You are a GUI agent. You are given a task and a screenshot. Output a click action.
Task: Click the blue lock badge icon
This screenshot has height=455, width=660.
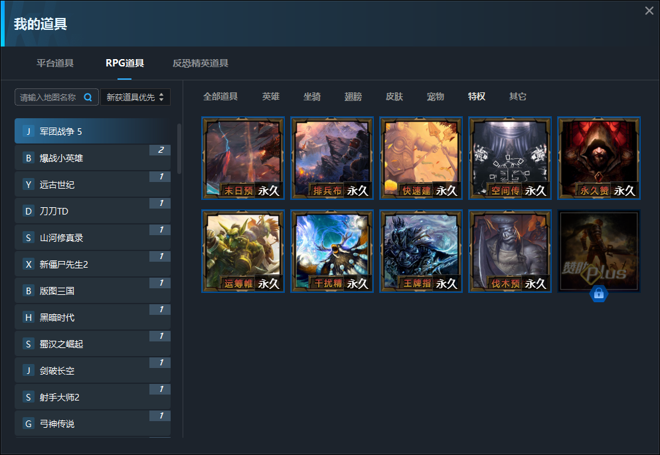coord(599,294)
